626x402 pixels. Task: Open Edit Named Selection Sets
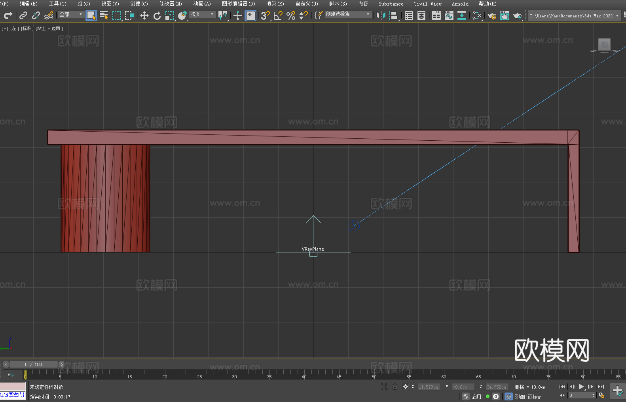(x=319, y=15)
